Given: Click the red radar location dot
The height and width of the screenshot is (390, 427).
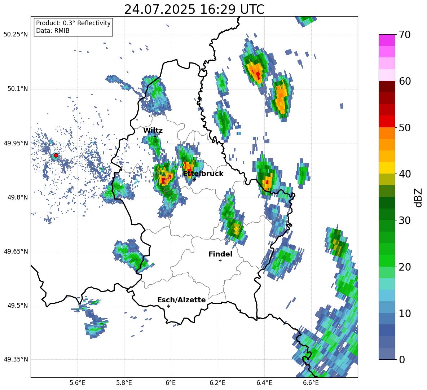Looking at the screenshot, I should point(56,155).
